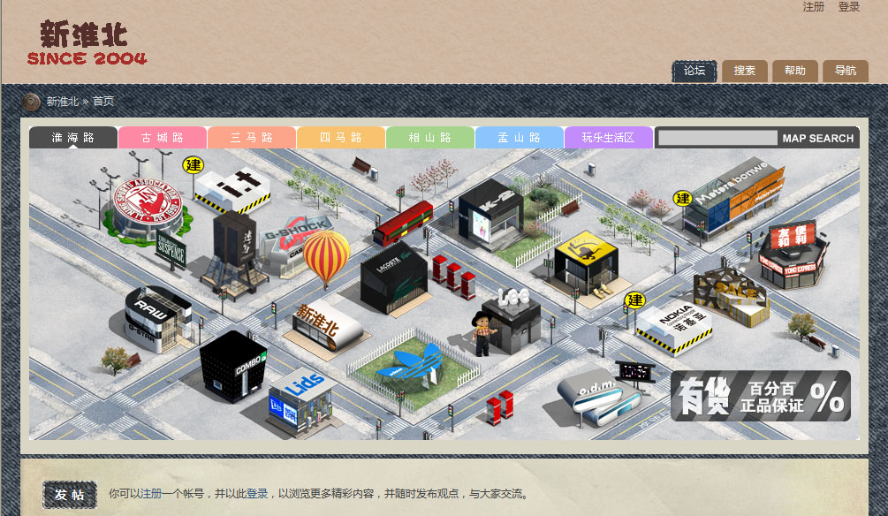Open the Metersbonwe building
This screenshot has width=888, height=516.
coord(734,197)
